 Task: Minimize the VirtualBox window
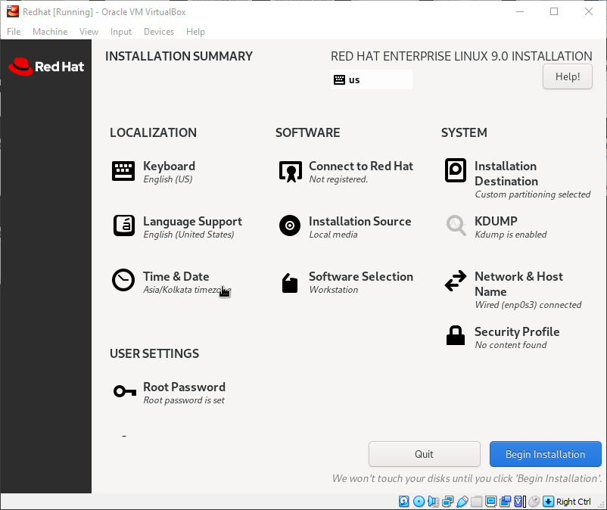(520, 11)
